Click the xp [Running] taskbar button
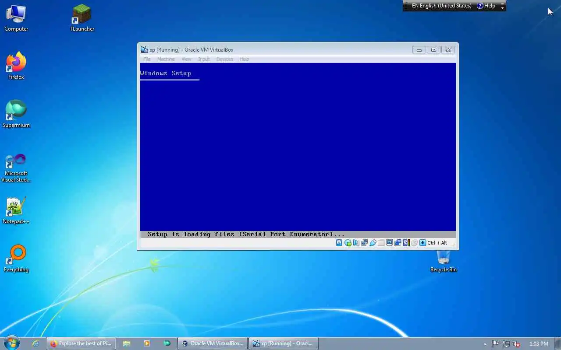This screenshot has width=561, height=350. click(x=284, y=343)
